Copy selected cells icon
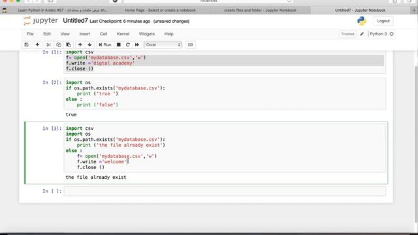This screenshot has width=418, height=235. point(59,45)
